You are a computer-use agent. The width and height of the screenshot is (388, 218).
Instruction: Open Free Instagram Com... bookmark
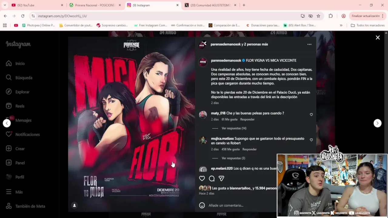(150, 25)
